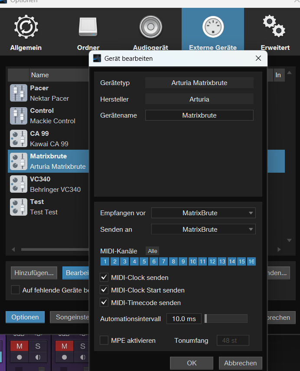Screen dimensions: 300x371
Task: Click the Test device knob icon
Action: tap(19, 207)
